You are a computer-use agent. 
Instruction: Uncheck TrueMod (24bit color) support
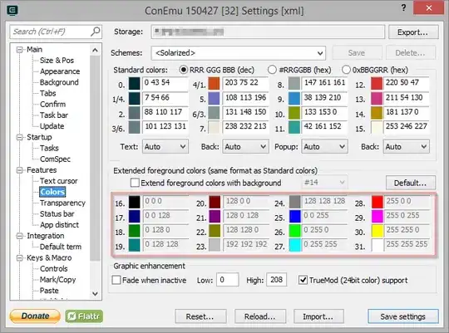click(303, 280)
